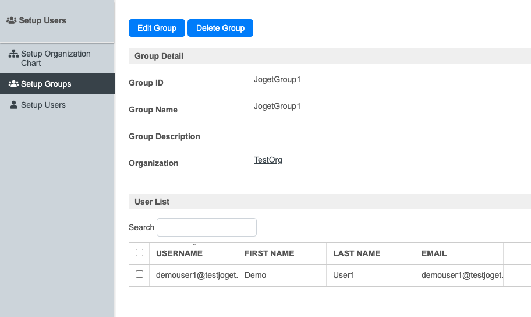Select the Setup Groups sidebar menu item

point(46,84)
